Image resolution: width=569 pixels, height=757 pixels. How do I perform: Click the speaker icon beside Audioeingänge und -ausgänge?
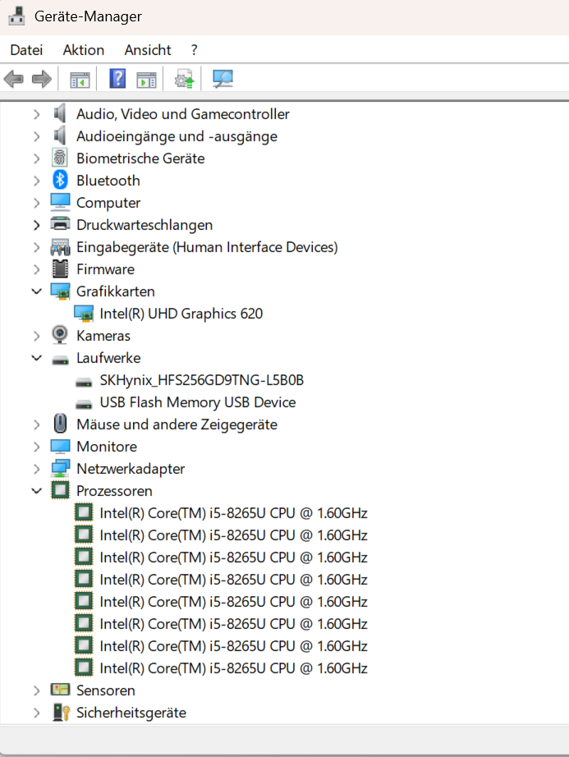click(x=60, y=136)
